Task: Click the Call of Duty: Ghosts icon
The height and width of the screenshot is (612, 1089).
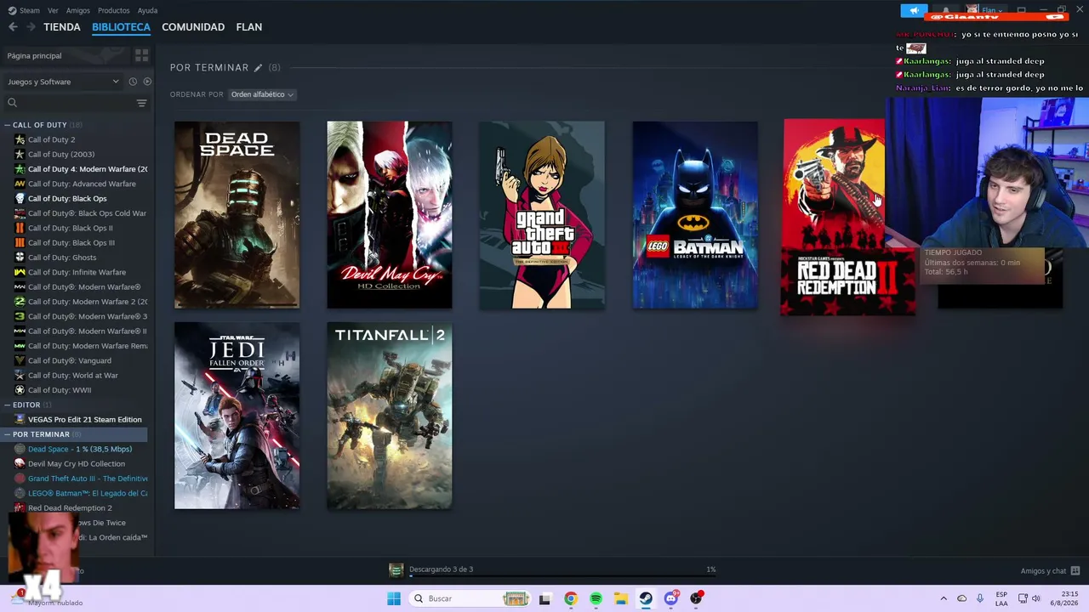Action: [20, 258]
